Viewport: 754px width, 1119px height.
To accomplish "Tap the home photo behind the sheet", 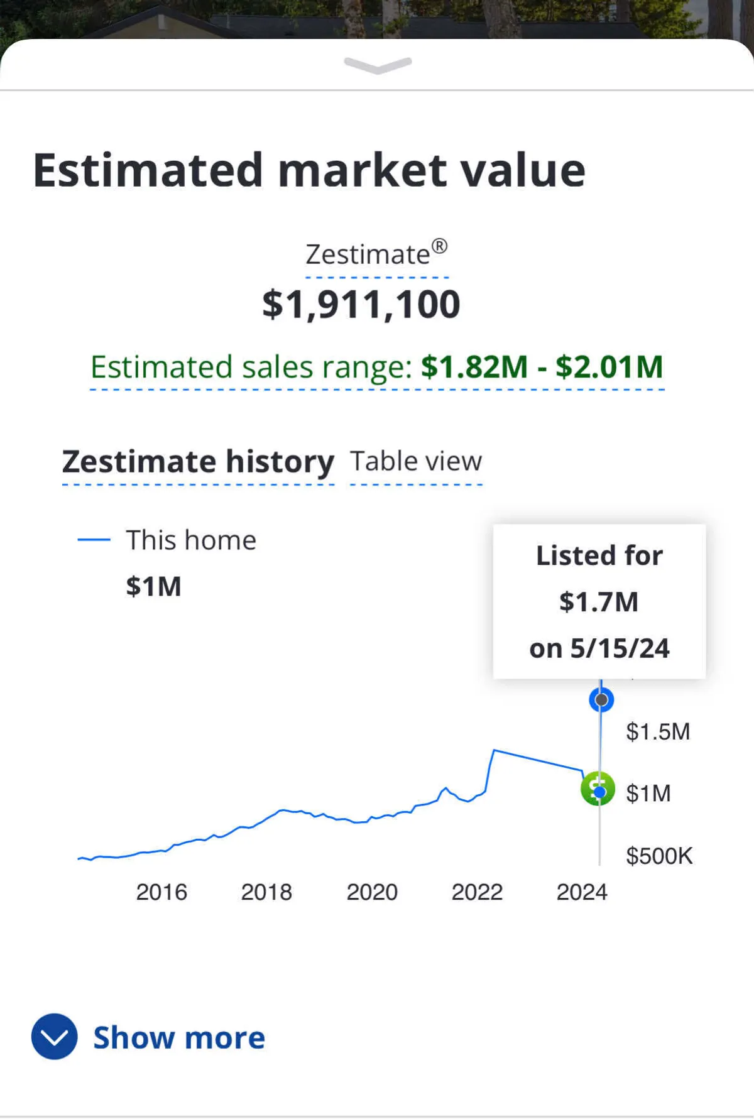I will (x=377, y=18).
